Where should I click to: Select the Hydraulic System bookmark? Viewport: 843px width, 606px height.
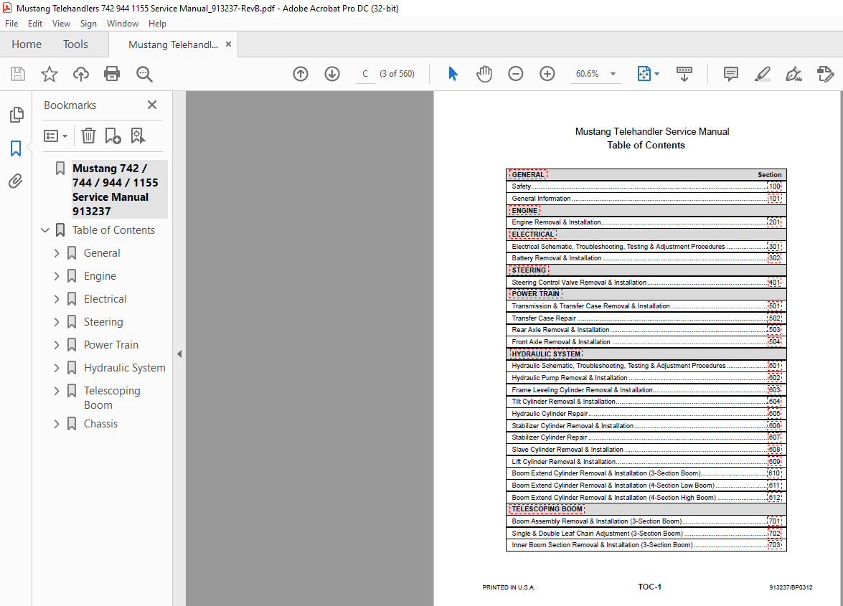[125, 368]
